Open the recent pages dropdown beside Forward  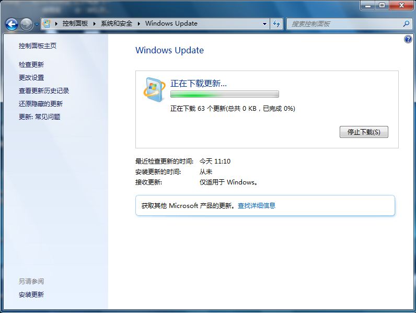37,25
